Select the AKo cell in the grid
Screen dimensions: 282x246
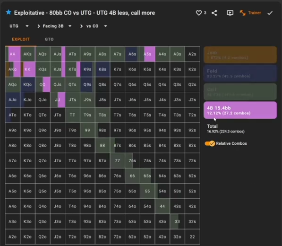click(x=13, y=70)
